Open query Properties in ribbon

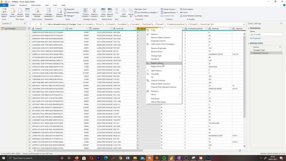click(69, 9)
